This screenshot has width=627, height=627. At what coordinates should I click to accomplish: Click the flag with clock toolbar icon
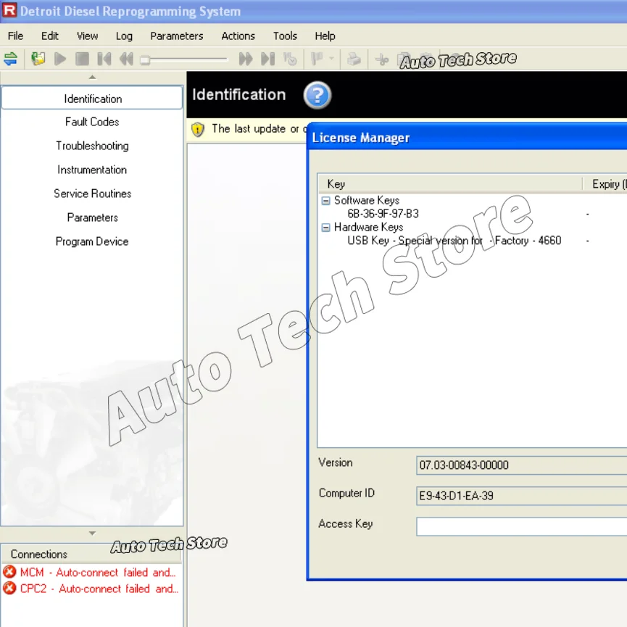point(290,59)
